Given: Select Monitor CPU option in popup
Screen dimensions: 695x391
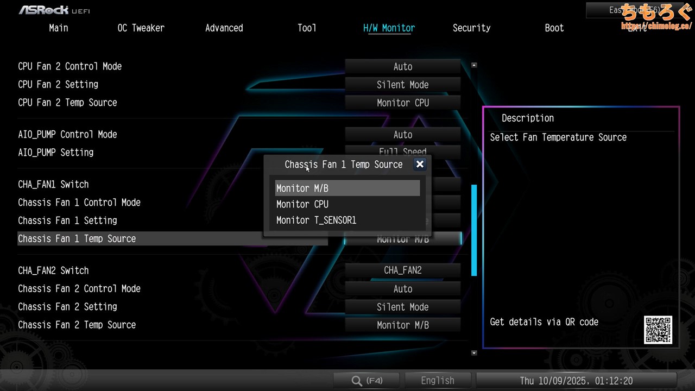Looking at the screenshot, I should click(347, 204).
